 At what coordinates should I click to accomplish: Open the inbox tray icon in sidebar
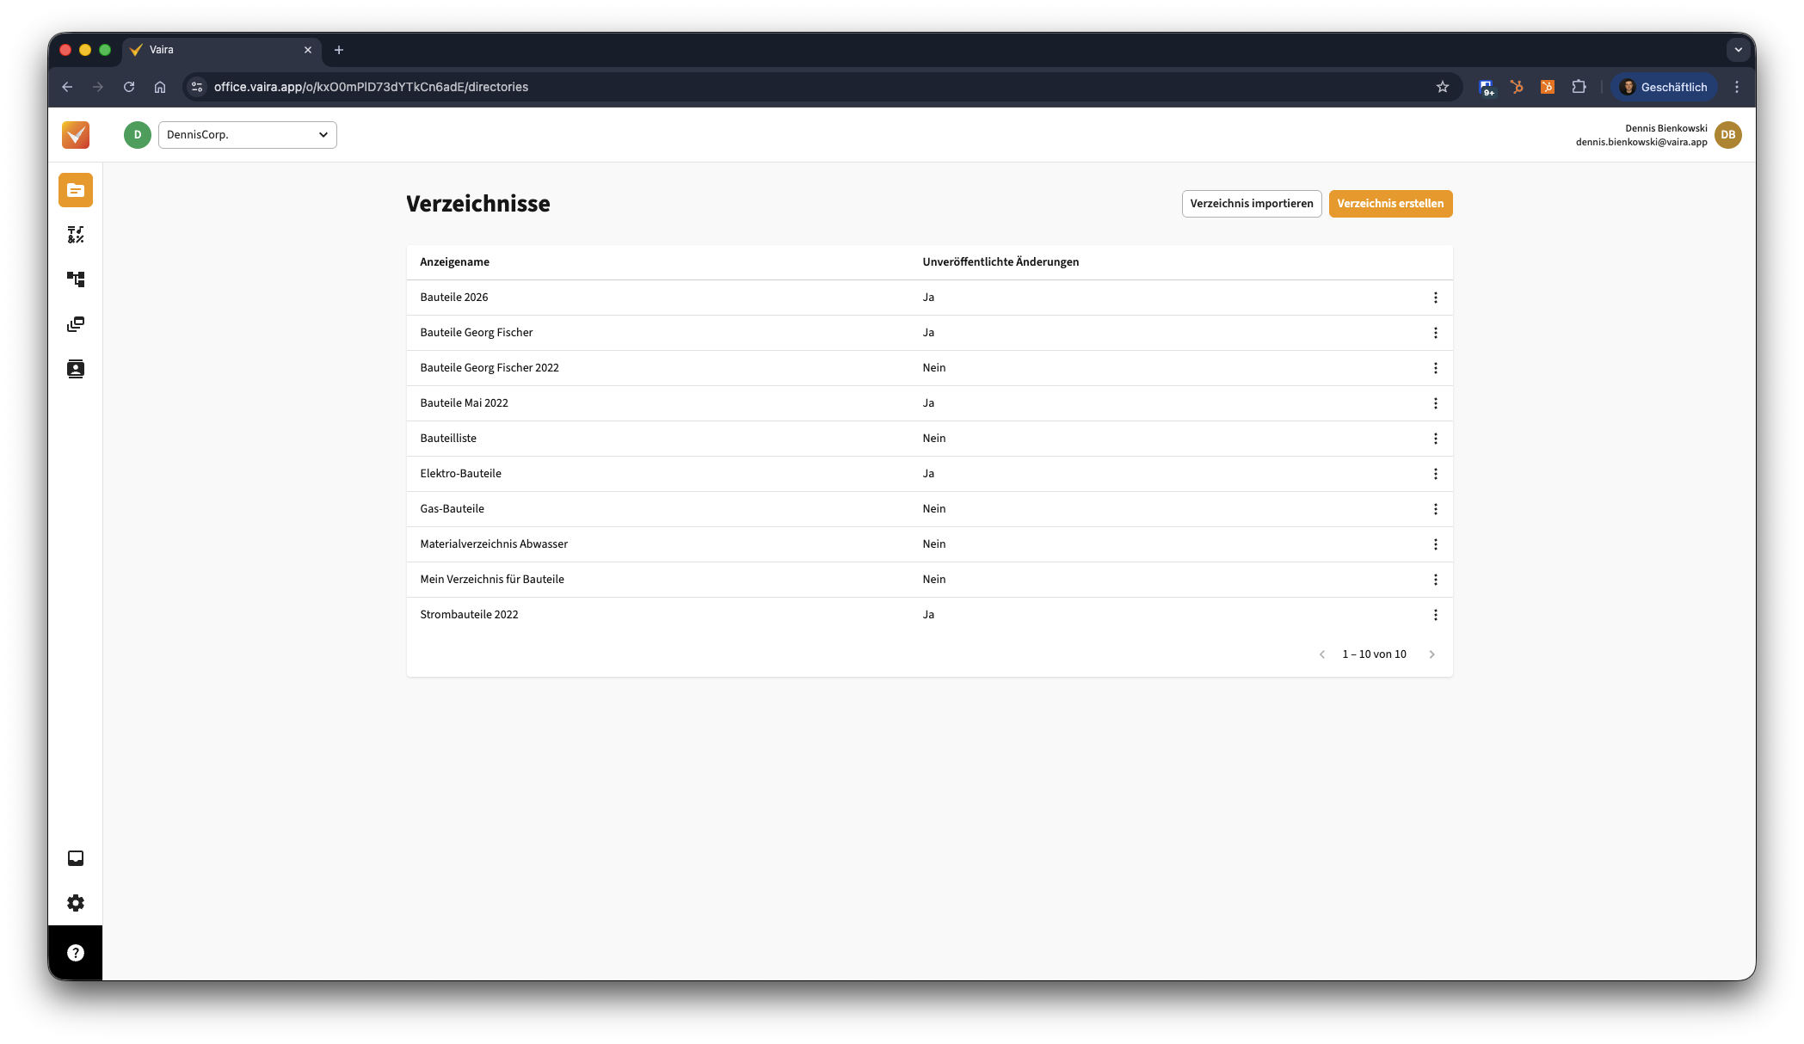coord(76,858)
